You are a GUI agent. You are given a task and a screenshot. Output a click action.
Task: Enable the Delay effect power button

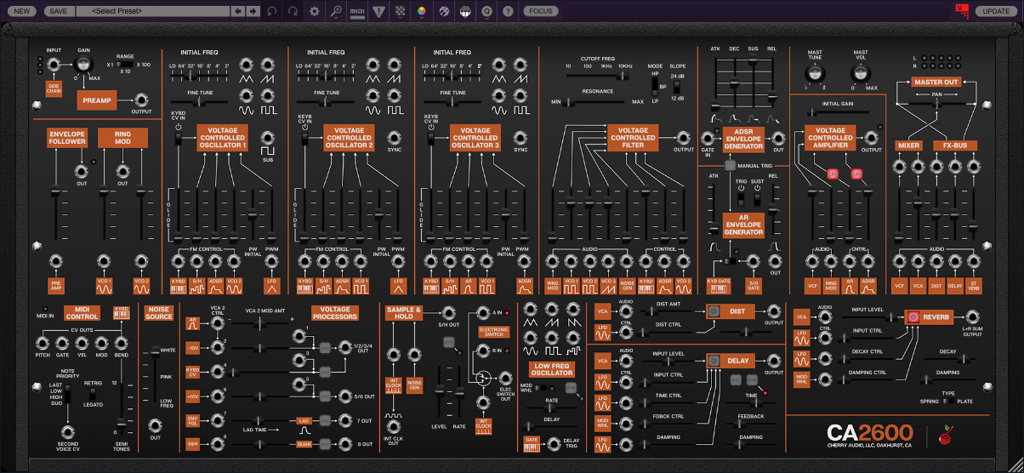715,361
